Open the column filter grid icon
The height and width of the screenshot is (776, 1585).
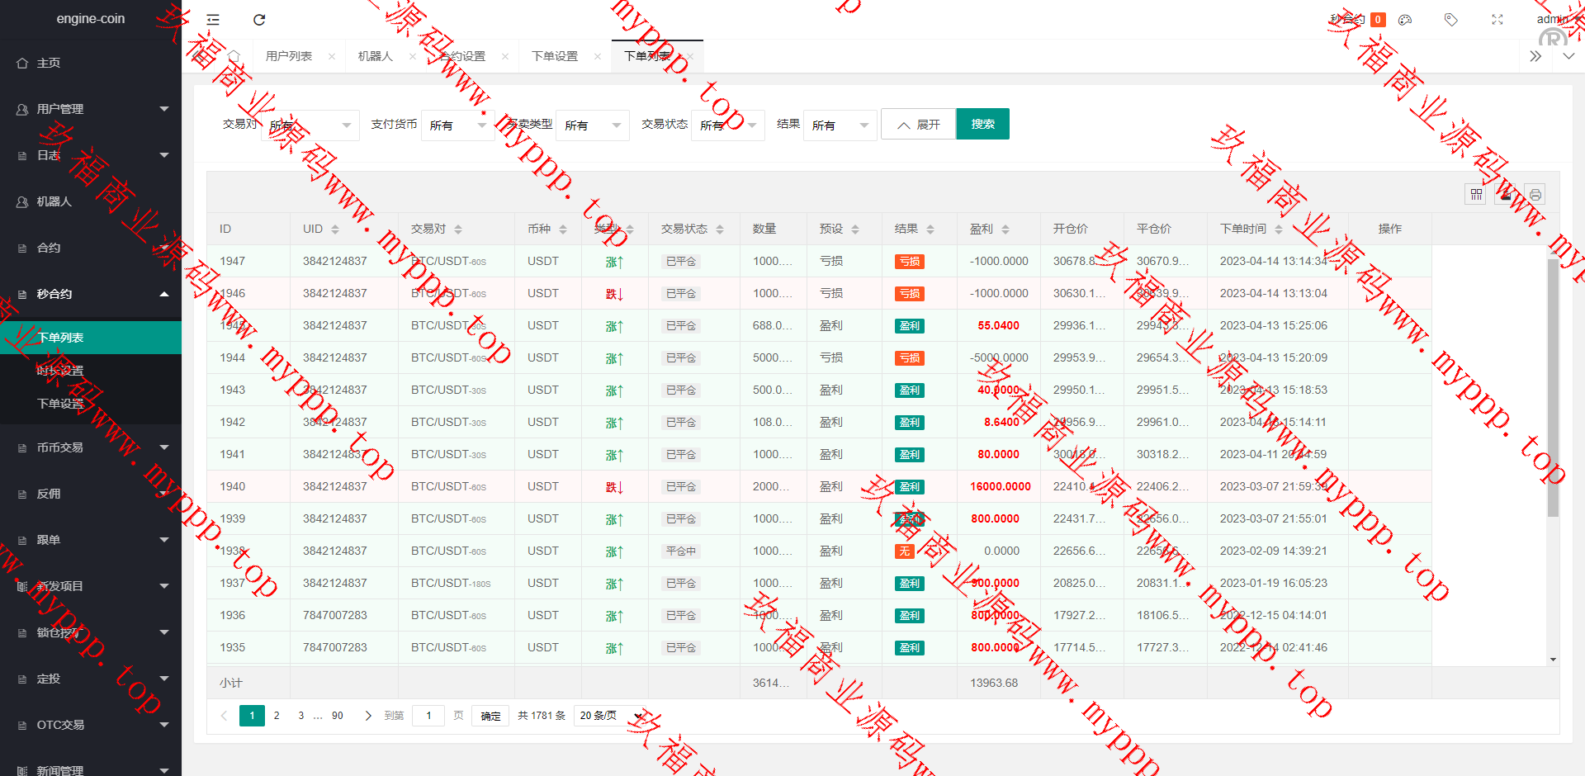coord(1476,195)
